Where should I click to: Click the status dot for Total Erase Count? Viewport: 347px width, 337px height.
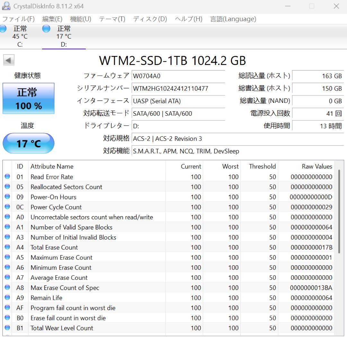pyautogui.click(x=7, y=247)
